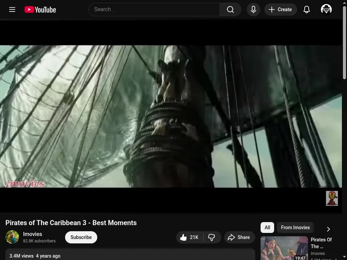Open the hamburger guide menu
Viewport: 347px width, 260px height.
[12, 9]
